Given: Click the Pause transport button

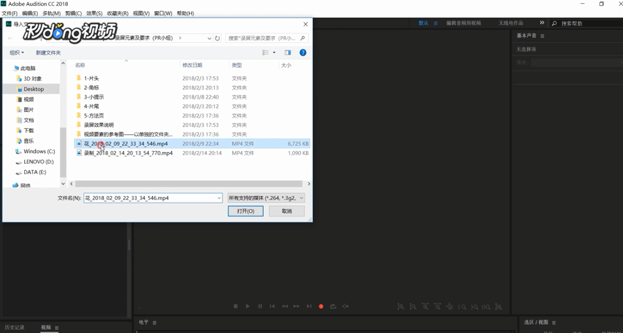Looking at the screenshot, I should click(x=260, y=306).
